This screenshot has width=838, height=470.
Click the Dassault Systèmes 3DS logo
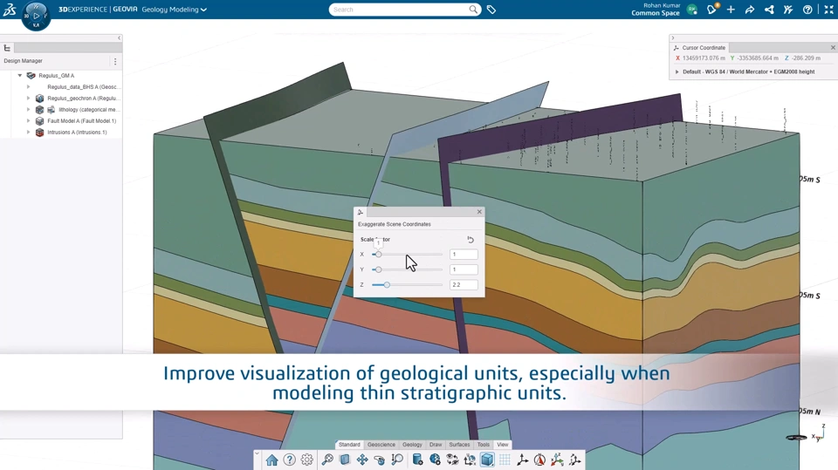coord(10,9)
